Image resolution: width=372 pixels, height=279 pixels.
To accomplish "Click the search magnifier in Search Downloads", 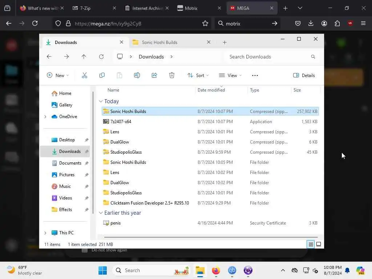I will (x=313, y=57).
